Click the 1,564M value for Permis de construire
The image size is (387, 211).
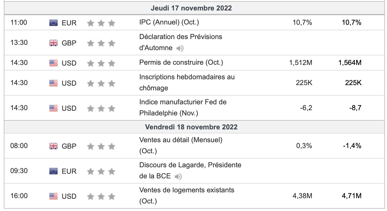click(350, 63)
